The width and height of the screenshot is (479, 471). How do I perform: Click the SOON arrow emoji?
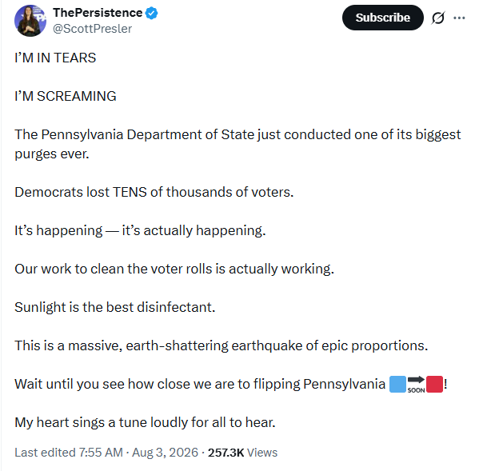tap(416, 385)
